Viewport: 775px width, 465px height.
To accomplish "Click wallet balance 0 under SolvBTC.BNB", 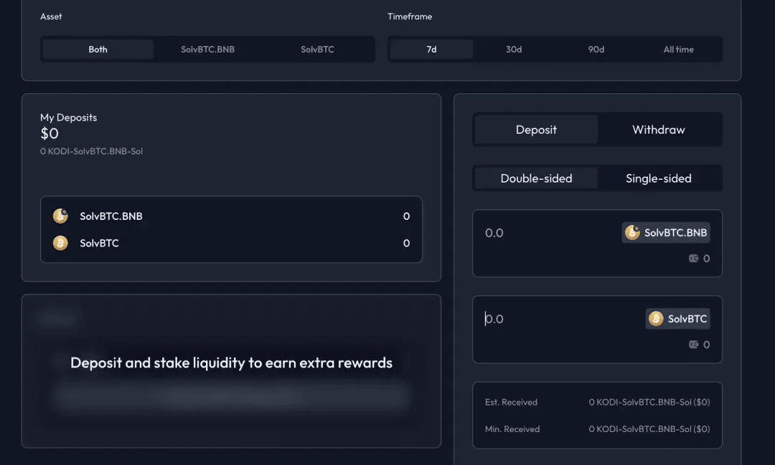I will [x=706, y=258].
